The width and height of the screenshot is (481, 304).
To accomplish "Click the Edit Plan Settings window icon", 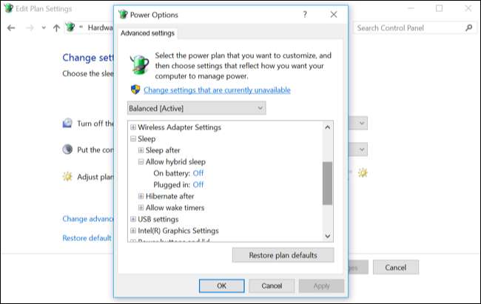I will (x=7, y=8).
